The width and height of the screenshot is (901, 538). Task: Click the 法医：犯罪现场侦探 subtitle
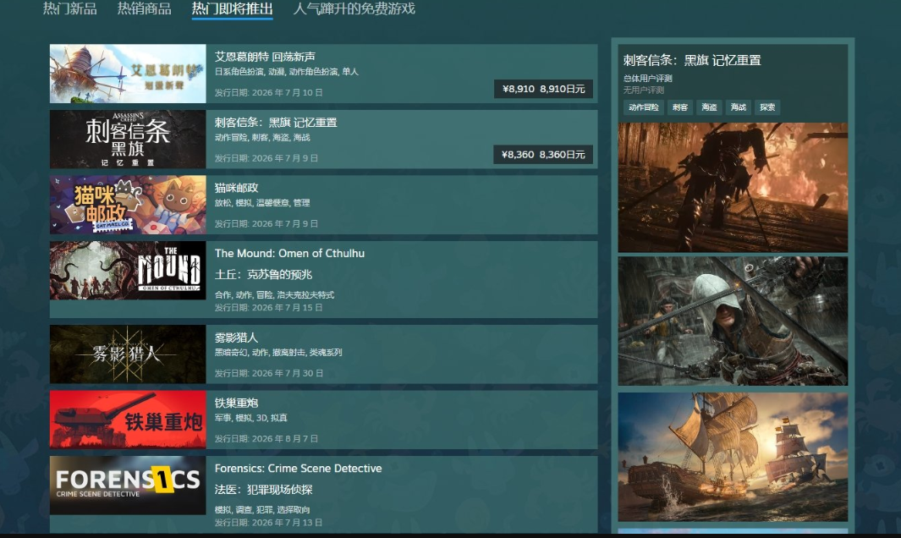tap(264, 490)
